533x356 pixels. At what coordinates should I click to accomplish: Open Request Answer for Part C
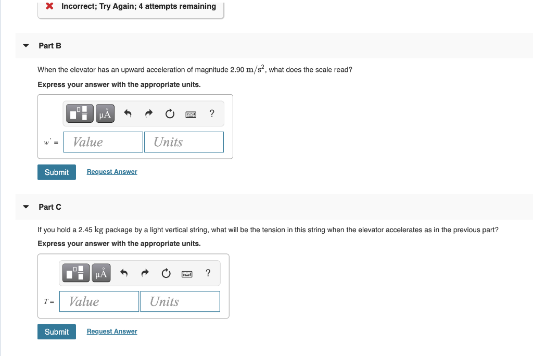point(111,331)
